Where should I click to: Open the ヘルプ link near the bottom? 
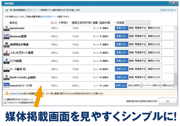pyautogui.click(x=31, y=99)
